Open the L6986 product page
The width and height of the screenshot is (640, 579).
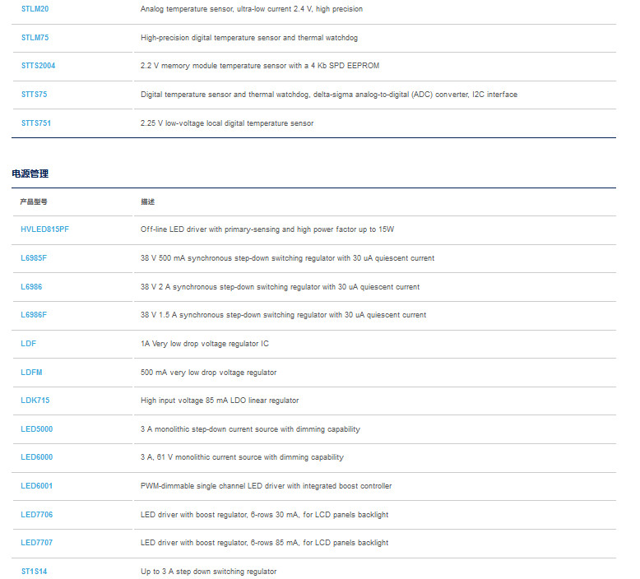tap(31, 286)
